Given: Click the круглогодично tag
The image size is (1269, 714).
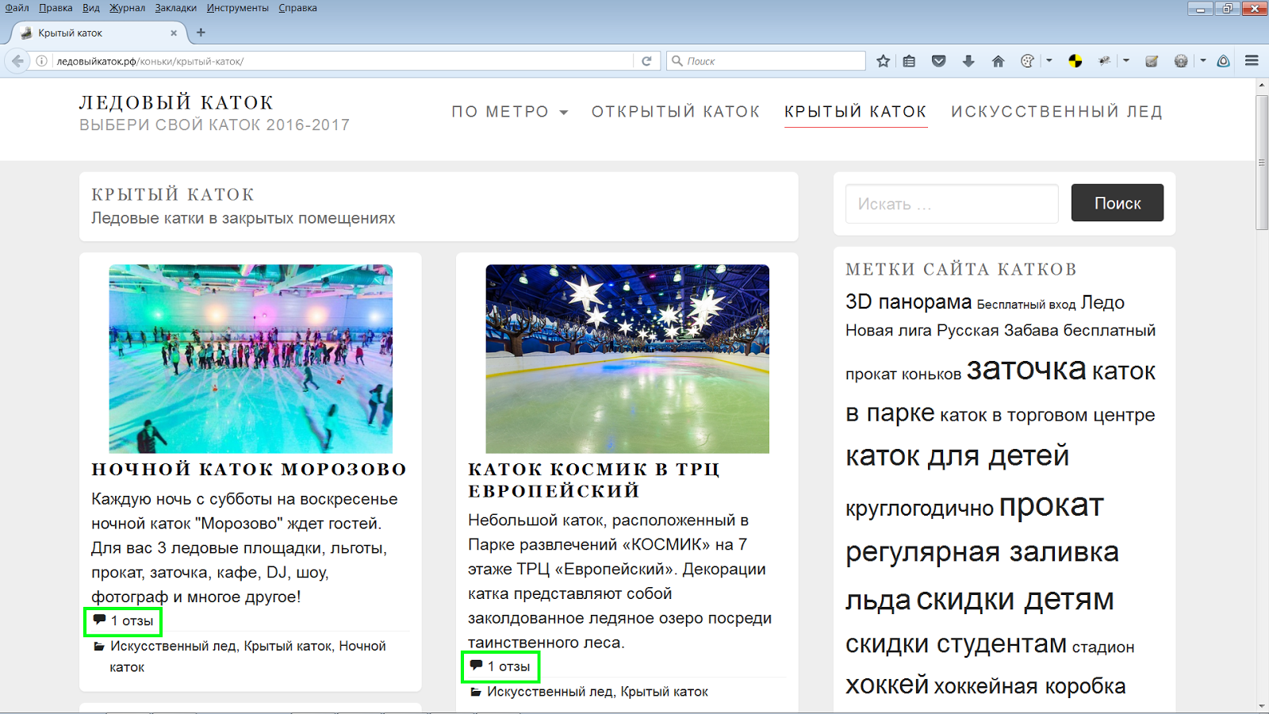Looking at the screenshot, I should point(919,508).
